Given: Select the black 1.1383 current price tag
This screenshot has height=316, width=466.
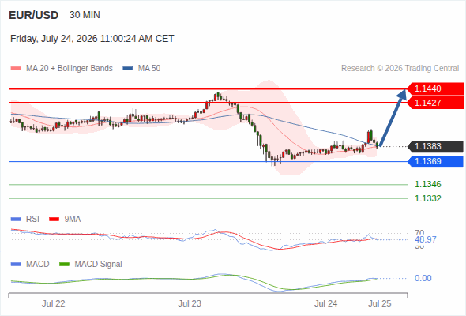Looking at the screenshot, I should coord(435,146).
